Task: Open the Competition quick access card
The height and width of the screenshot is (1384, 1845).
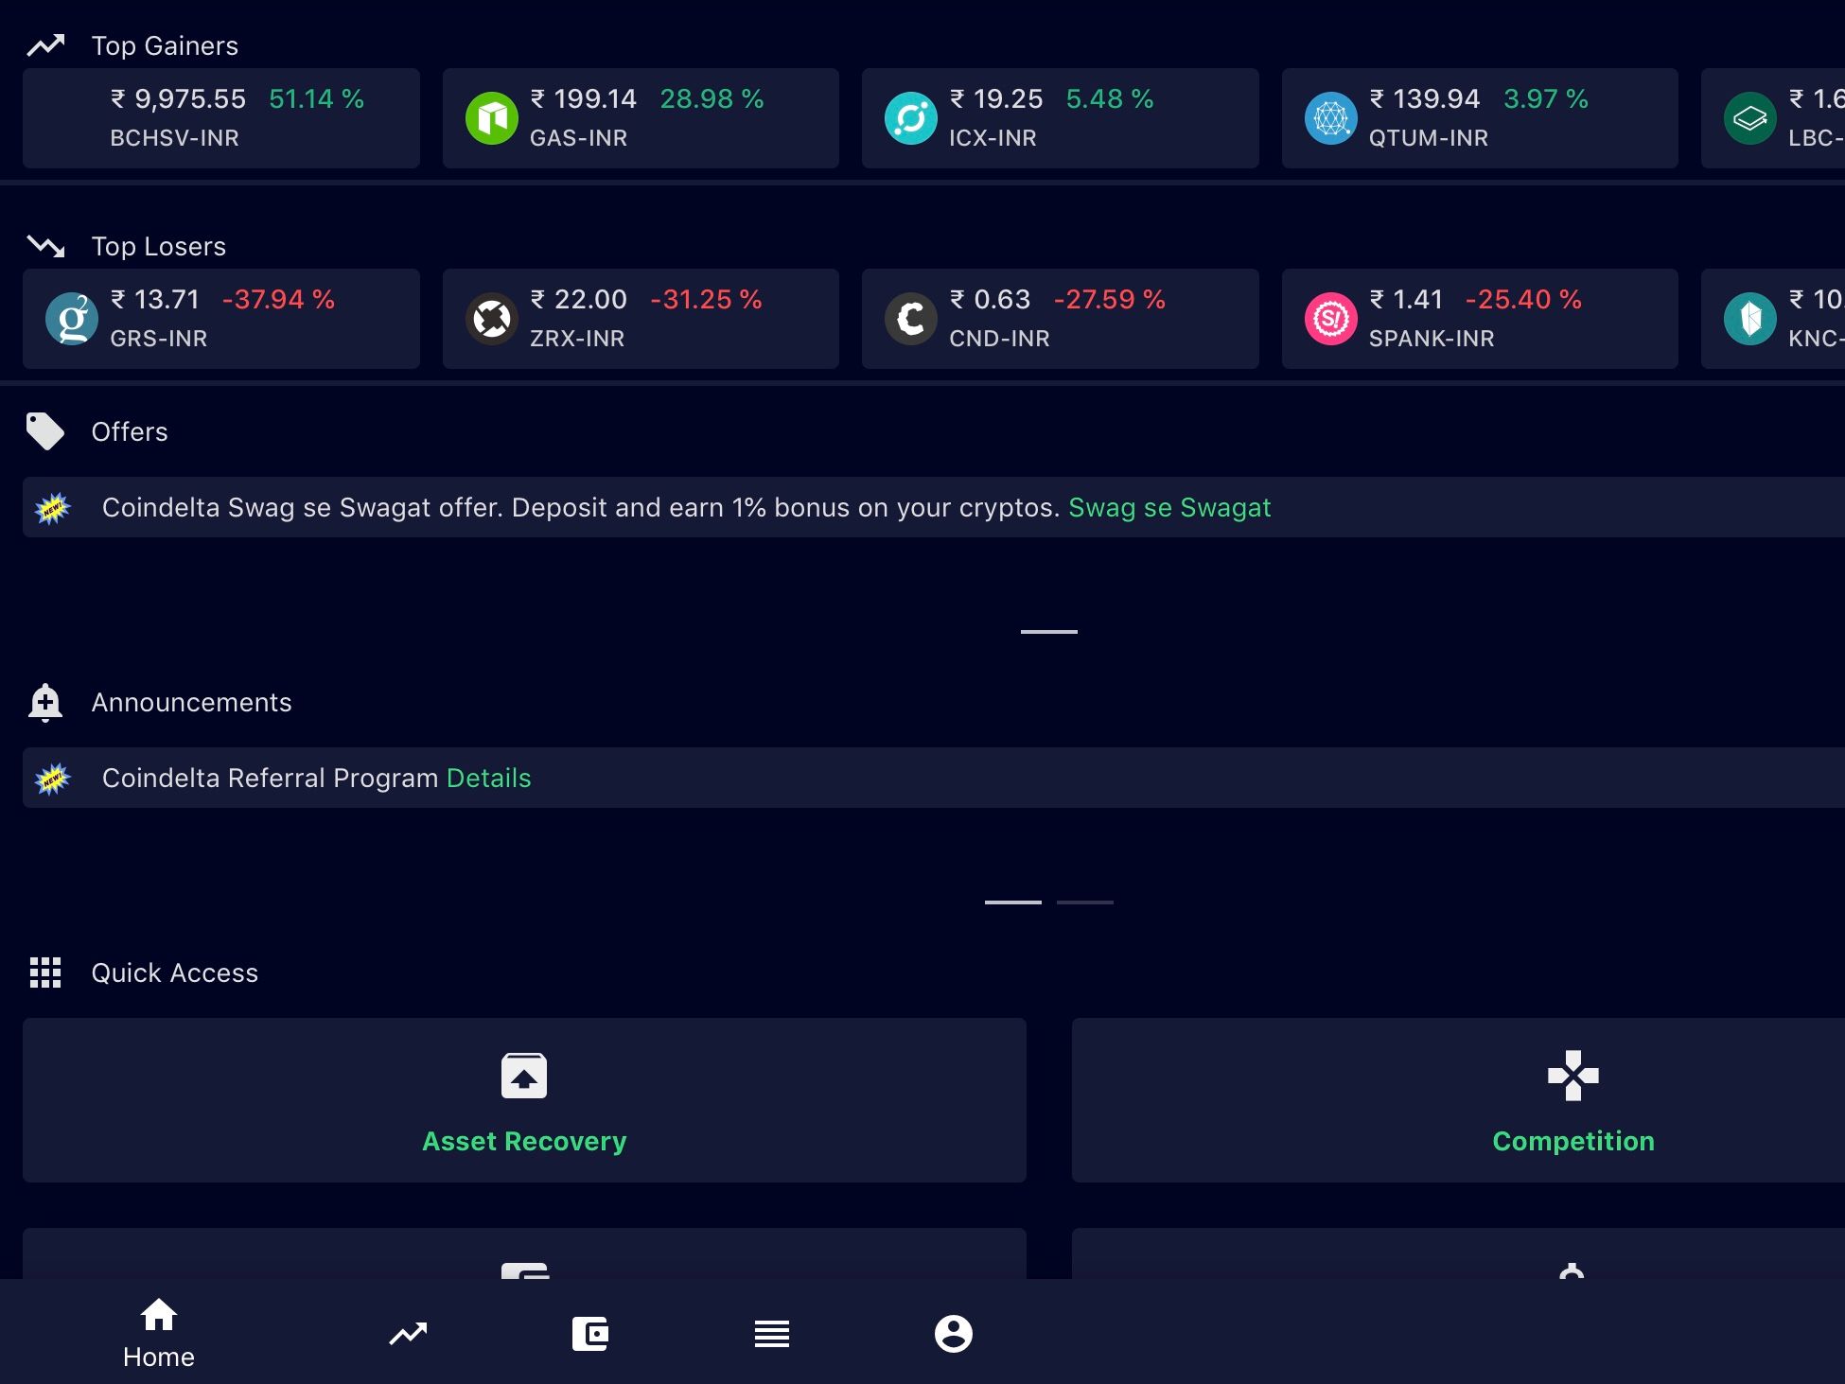Action: (1458, 1100)
